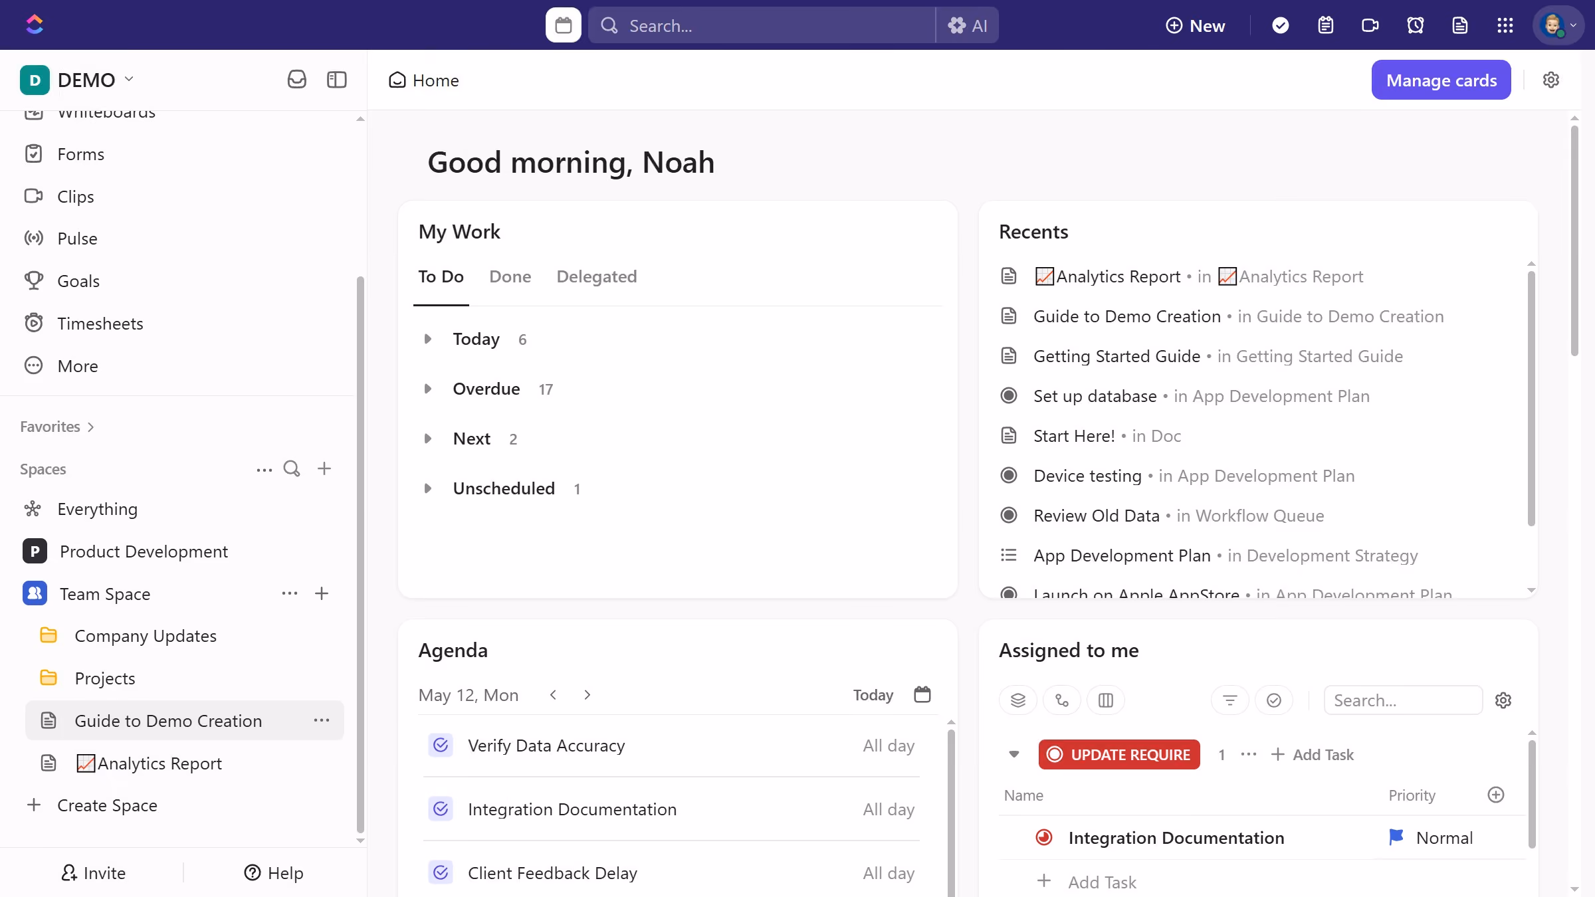Record a clip with the camera icon
The width and height of the screenshot is (1595, 897).
coord(1370,25)
